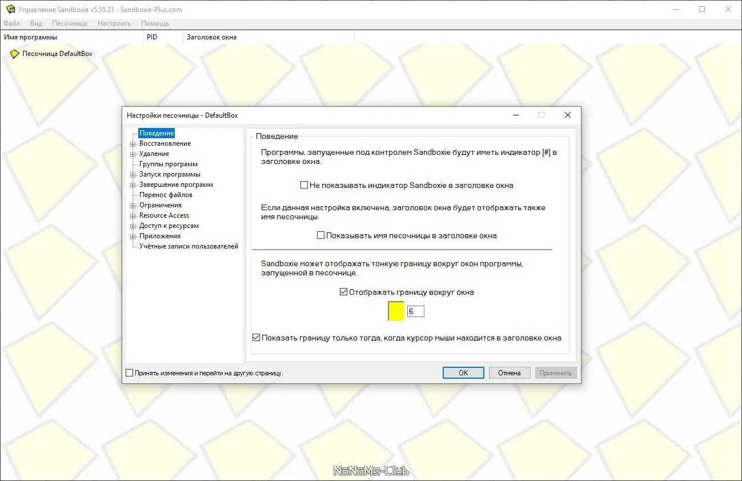Image resolution: width=742 pixels, height=481 pixels.
Task: Open the Вид menu
Action: pos(36,23)
